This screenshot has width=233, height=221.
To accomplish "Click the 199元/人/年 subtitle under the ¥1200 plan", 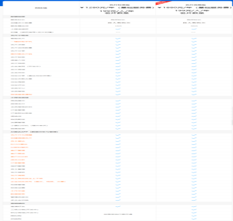I will point(117,10).
